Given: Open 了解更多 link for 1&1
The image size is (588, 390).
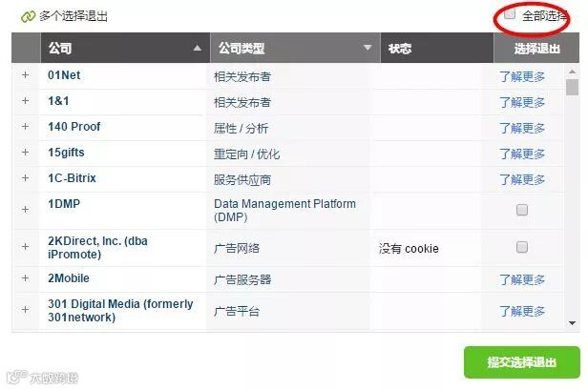Looking at the screenshot, I should pyautogui.click(x=522, y=102).
